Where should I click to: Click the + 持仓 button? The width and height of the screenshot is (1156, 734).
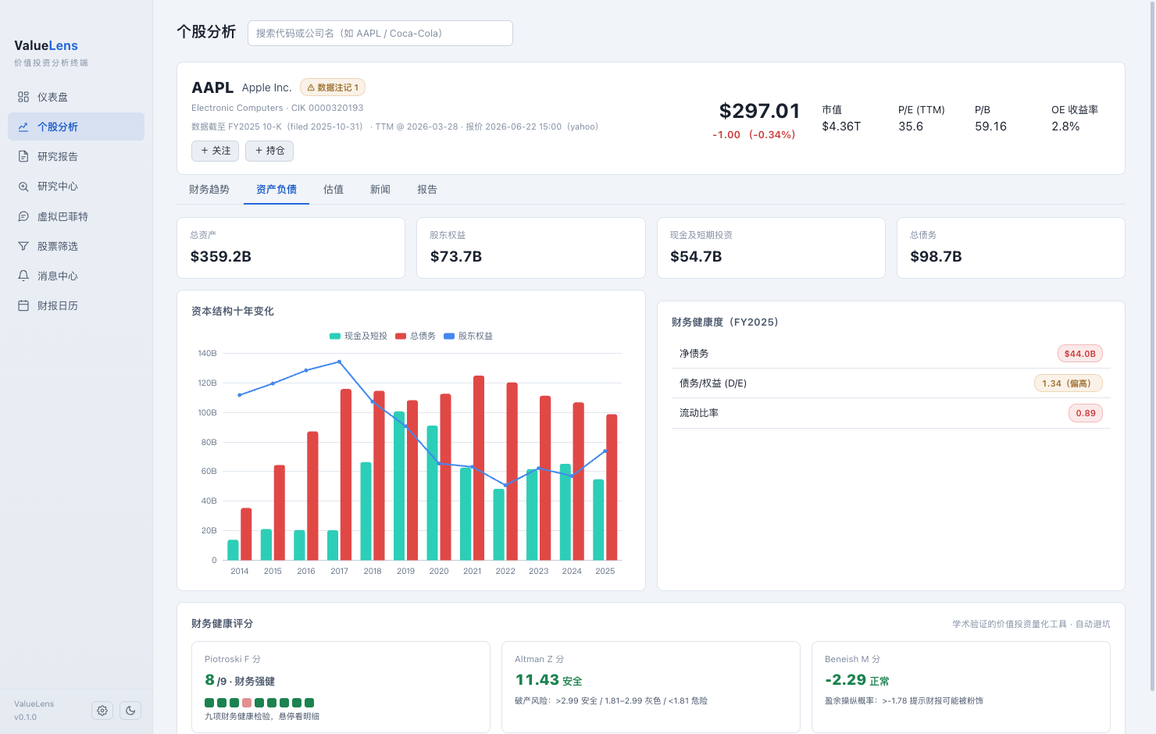[x=269, y=151]
